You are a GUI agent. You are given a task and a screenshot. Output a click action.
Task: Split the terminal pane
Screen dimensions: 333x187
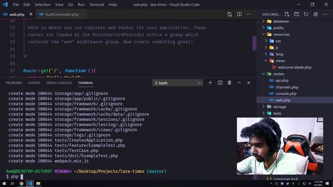[x=220, y=83]
